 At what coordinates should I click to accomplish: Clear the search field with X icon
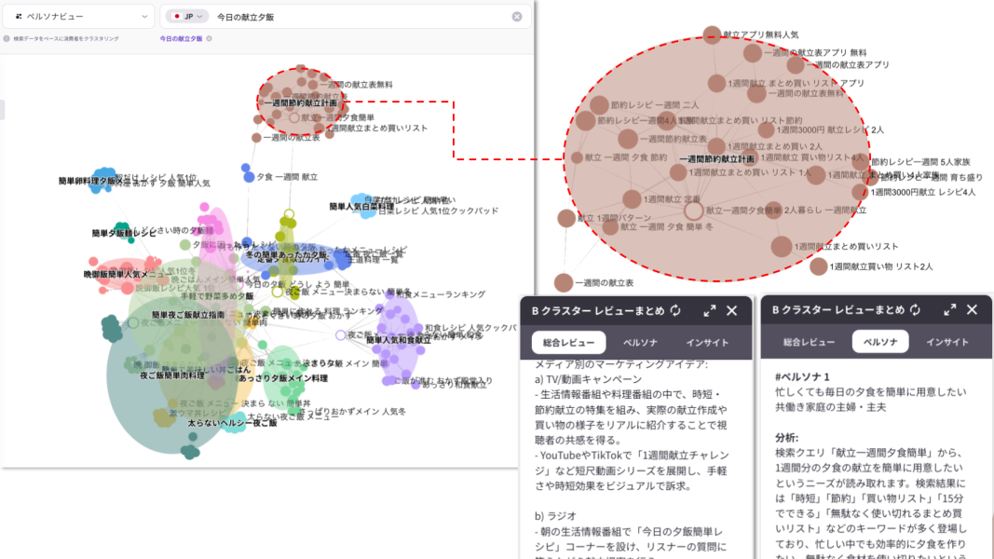pyautogui.click(x=517, y=17)
